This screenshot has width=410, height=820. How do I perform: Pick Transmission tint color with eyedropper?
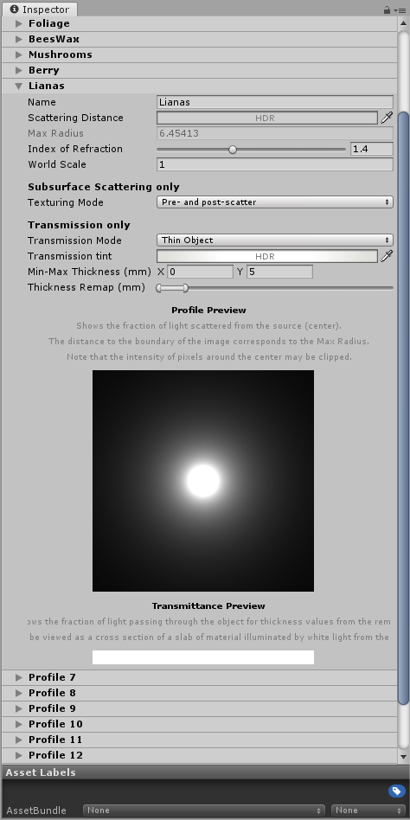387,256
